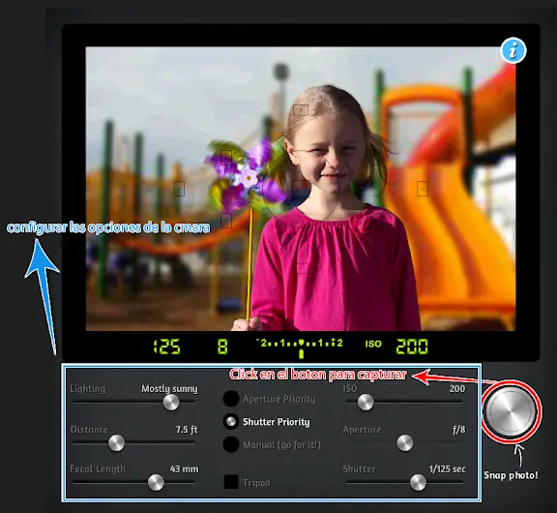The image size is (557, 513).
Task: Click the Lighting slider knob
Action: coord(171,403)
